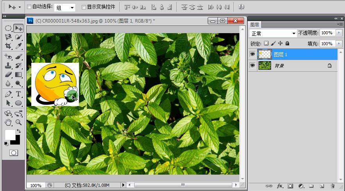This screenshot has width=345, height=191.
Task: Enable the 自动选择 checkbox
Action: [29, 7]
